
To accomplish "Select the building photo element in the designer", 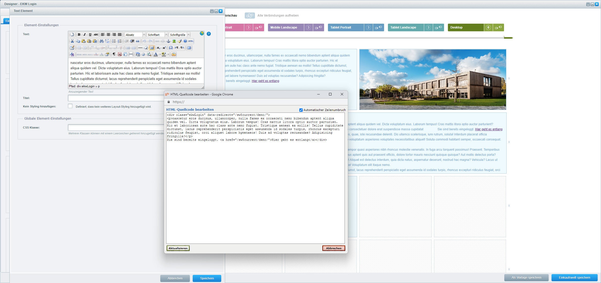I will pyautogui.click(x=433, y=79).
